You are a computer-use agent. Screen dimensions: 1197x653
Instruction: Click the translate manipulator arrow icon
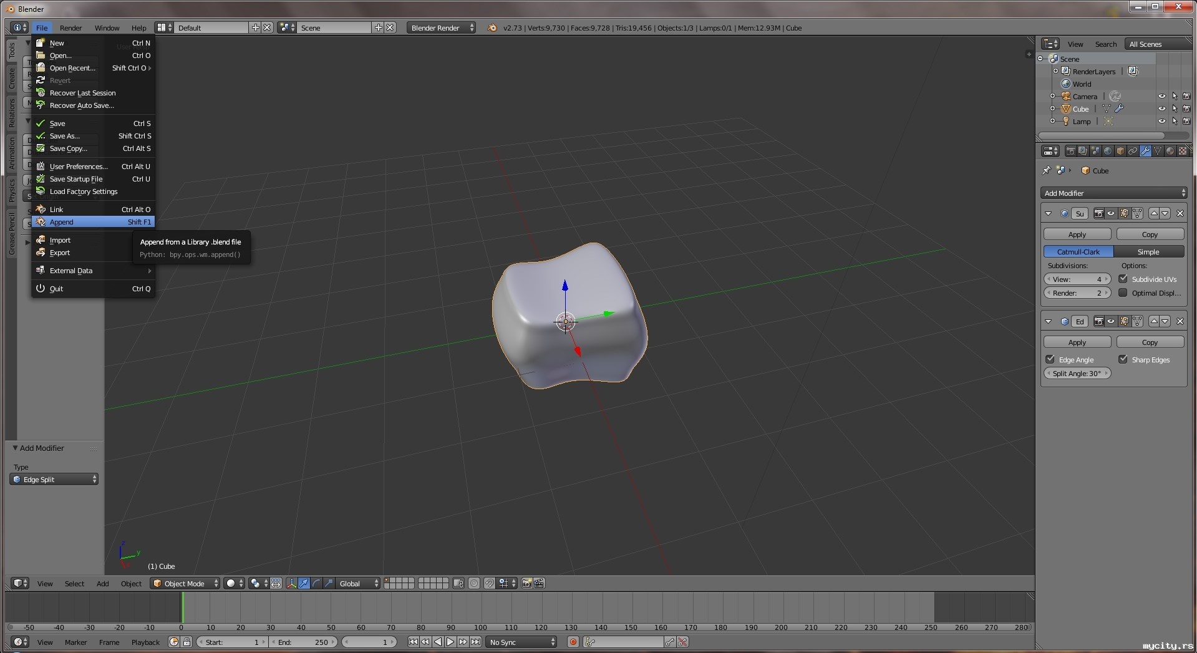click(304, 583)
